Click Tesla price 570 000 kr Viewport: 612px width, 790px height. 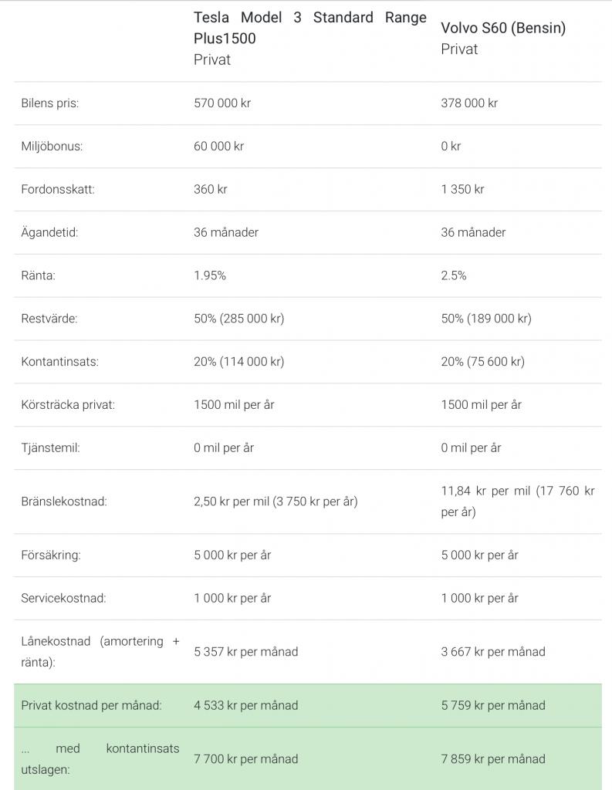coord(222,103)
